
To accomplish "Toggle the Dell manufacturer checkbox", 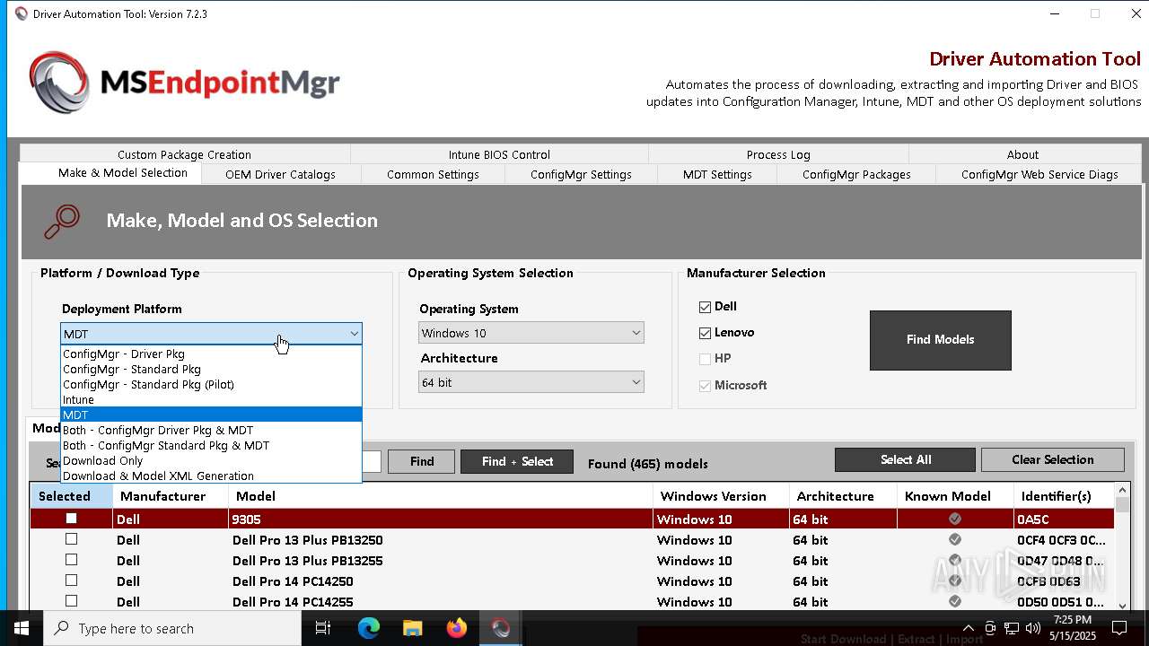I will click(705, 307).
